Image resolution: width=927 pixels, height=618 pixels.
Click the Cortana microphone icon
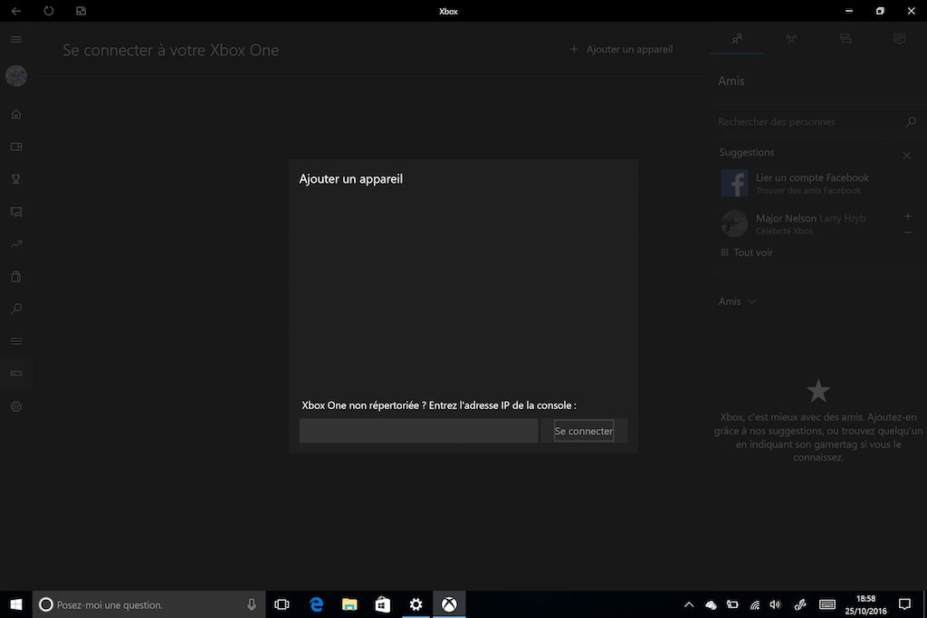(x=252, y=604)
